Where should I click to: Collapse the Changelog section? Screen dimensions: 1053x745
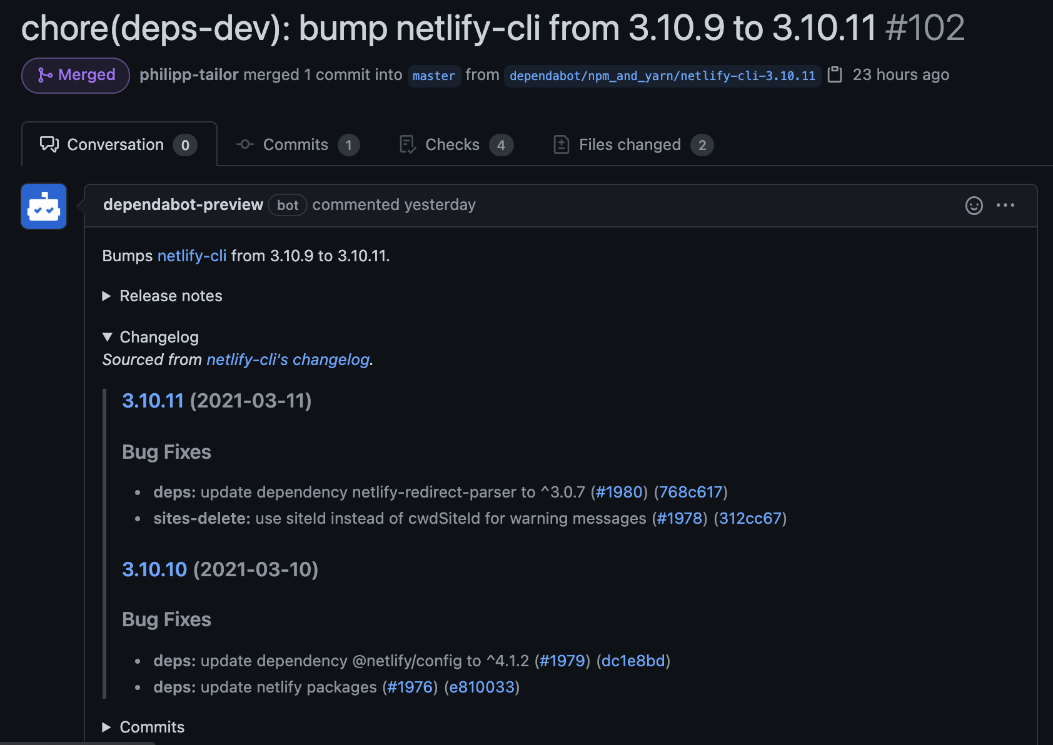tap(151, 337)
